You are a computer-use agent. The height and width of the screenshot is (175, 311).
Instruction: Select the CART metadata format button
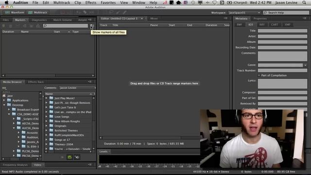click(275, 25)
